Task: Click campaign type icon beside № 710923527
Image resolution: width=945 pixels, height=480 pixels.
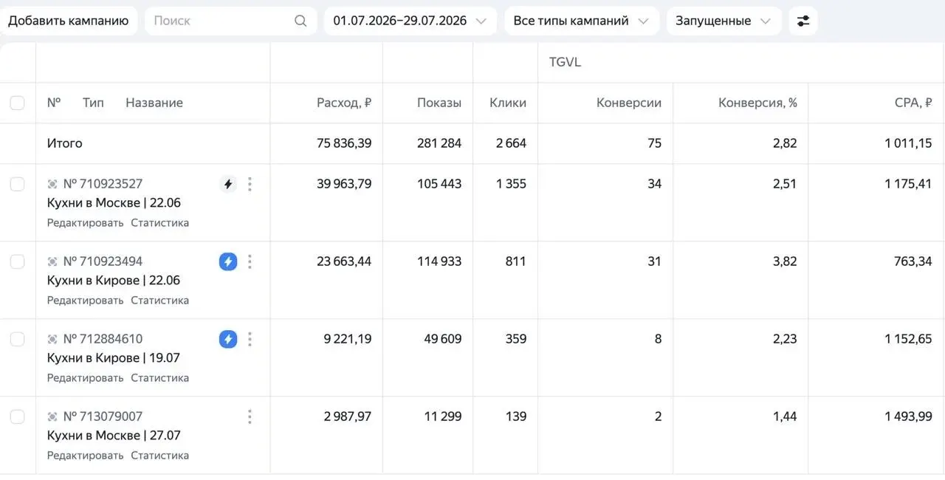Action: [52, 184]
